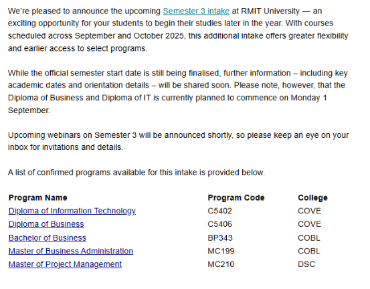Open the Diploma of Information Technology link
The height and width of the screenshot is (289, 370).
coord(72,211)
